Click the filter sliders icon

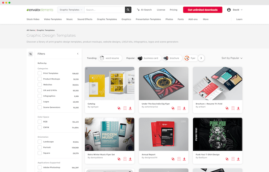click(x=31, y=54)
